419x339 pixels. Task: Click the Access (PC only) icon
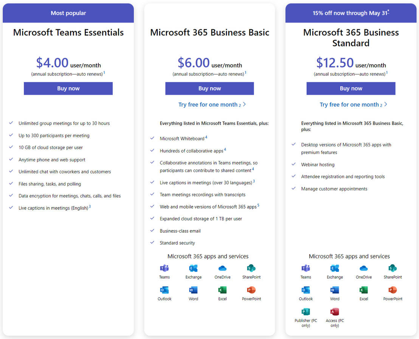334,312
